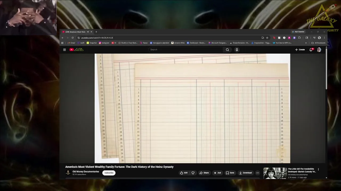Reload the page in Chrome
Image resolution: width=341 pixels, height=191 pixels.
72,38
